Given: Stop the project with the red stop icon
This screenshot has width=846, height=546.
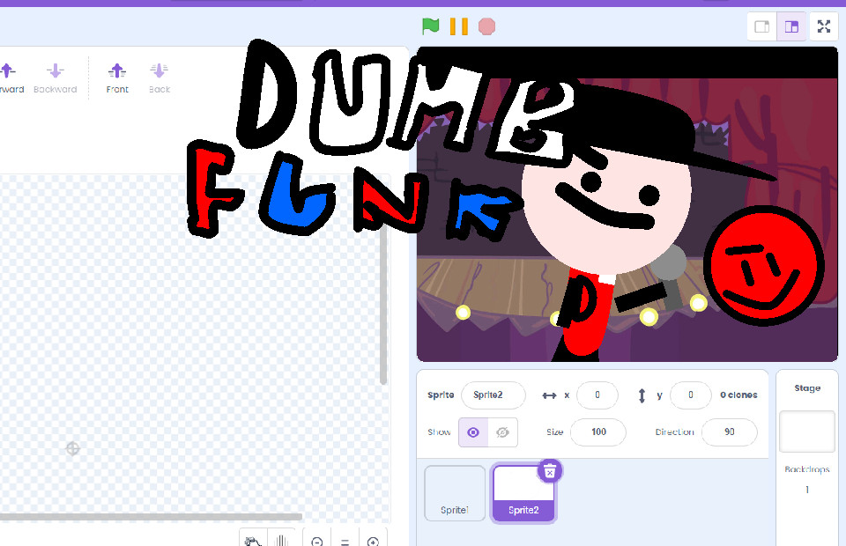Looking at the screenshot, I should point(486,26).
